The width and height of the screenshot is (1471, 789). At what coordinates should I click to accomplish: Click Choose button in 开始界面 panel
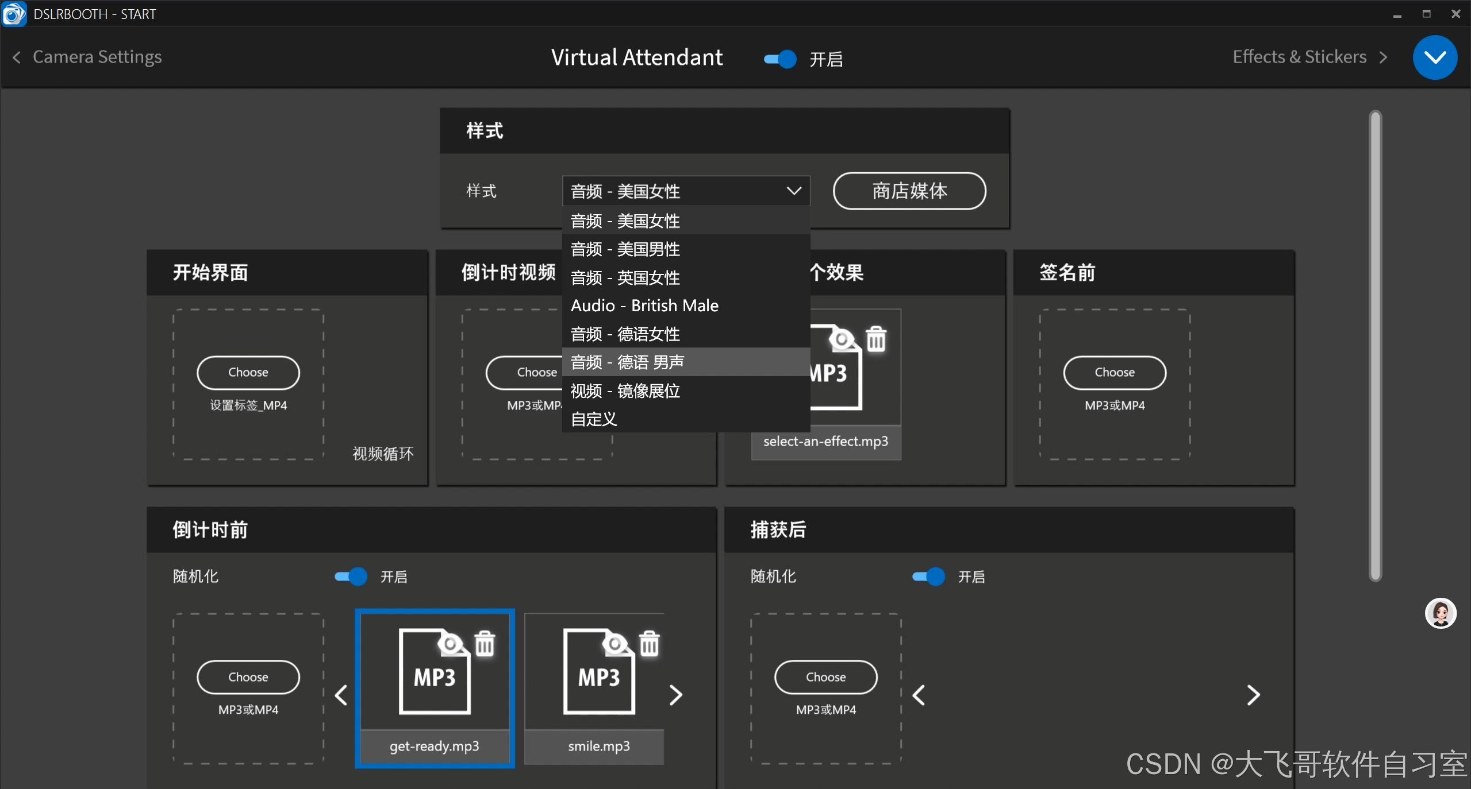coord(248,372)
